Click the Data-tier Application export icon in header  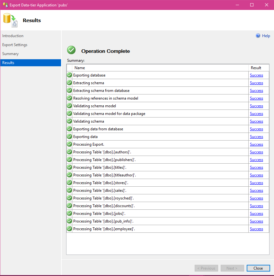(9, 20)
